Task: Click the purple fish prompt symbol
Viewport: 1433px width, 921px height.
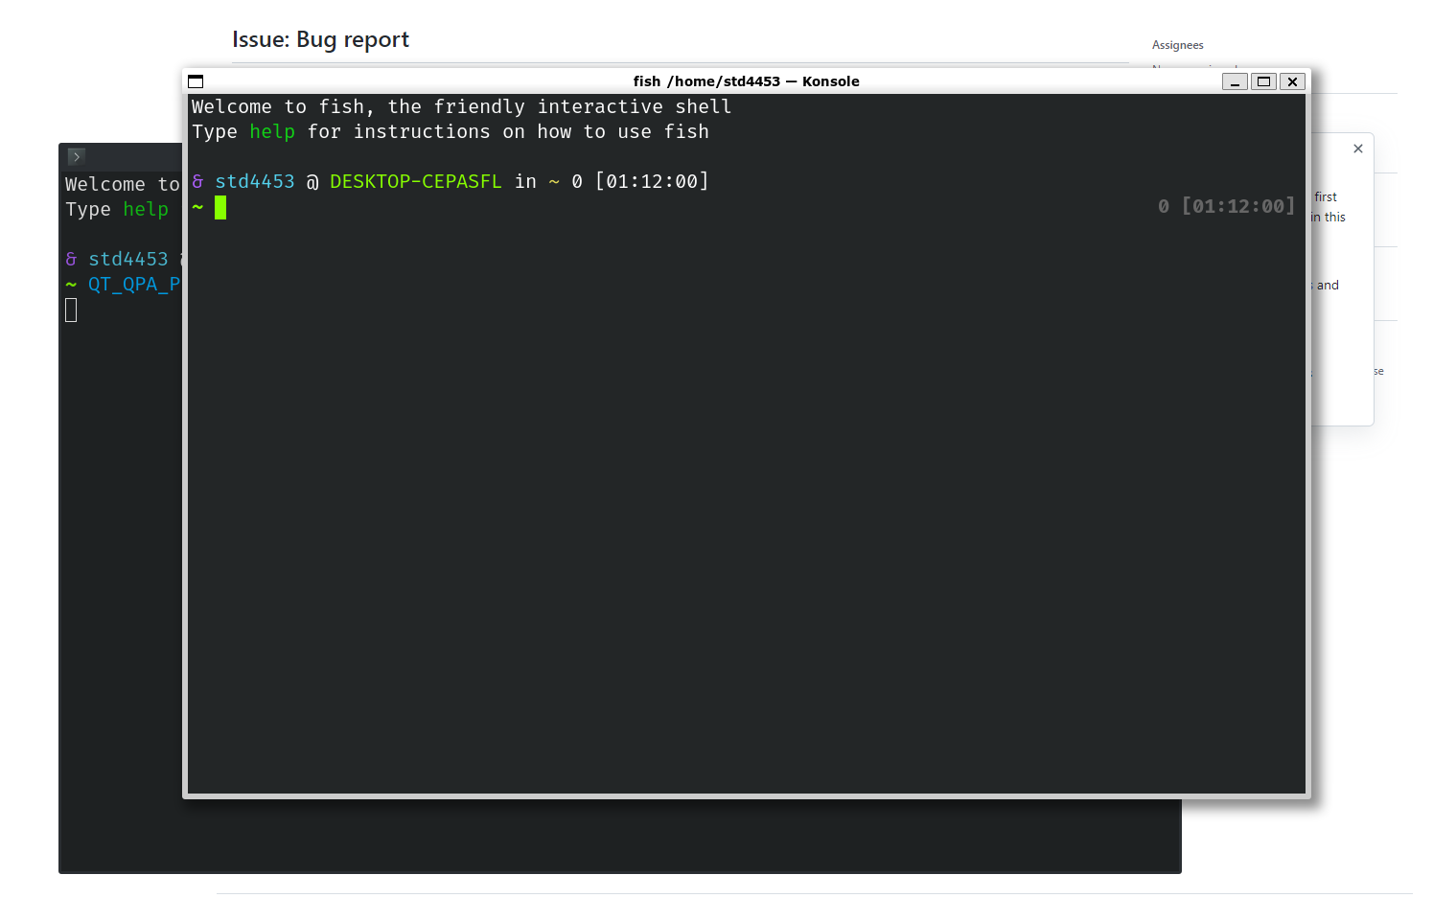Action: click(x=196, y=180)
